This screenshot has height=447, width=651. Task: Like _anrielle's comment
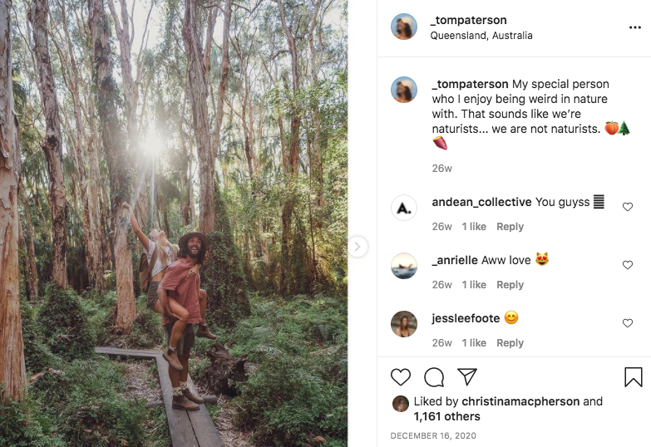point(628,265)
